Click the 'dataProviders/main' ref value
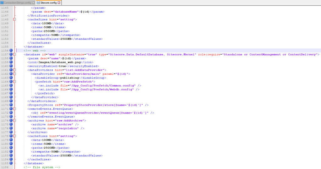 (82, 74)
